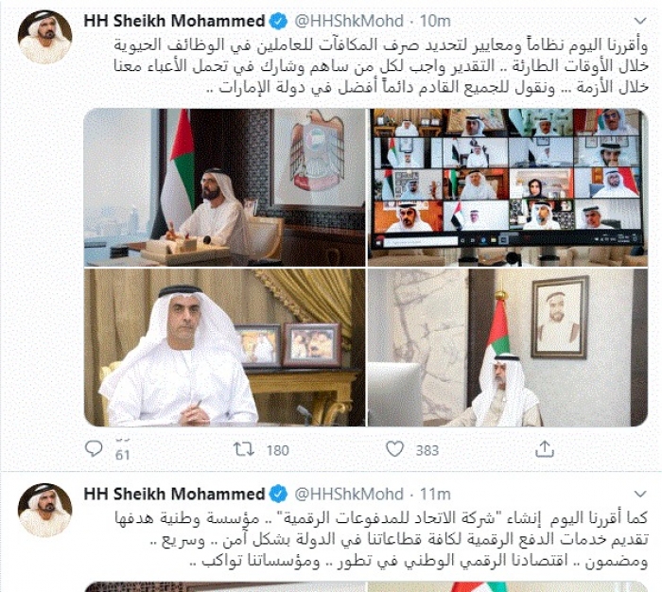Open photo with framed portrait on wall

coord(508,347)
